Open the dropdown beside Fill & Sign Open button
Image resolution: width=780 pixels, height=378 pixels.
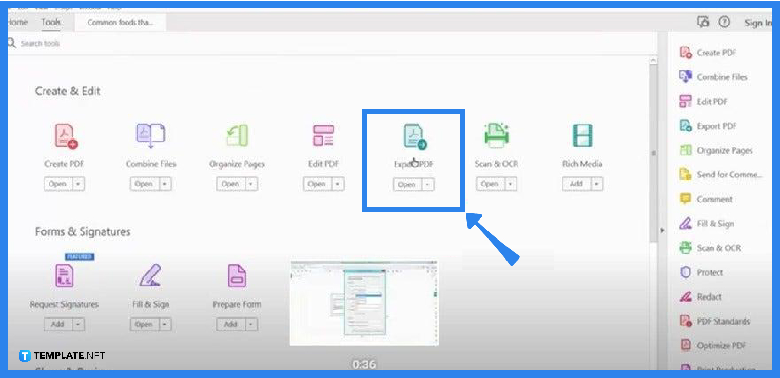164,324
